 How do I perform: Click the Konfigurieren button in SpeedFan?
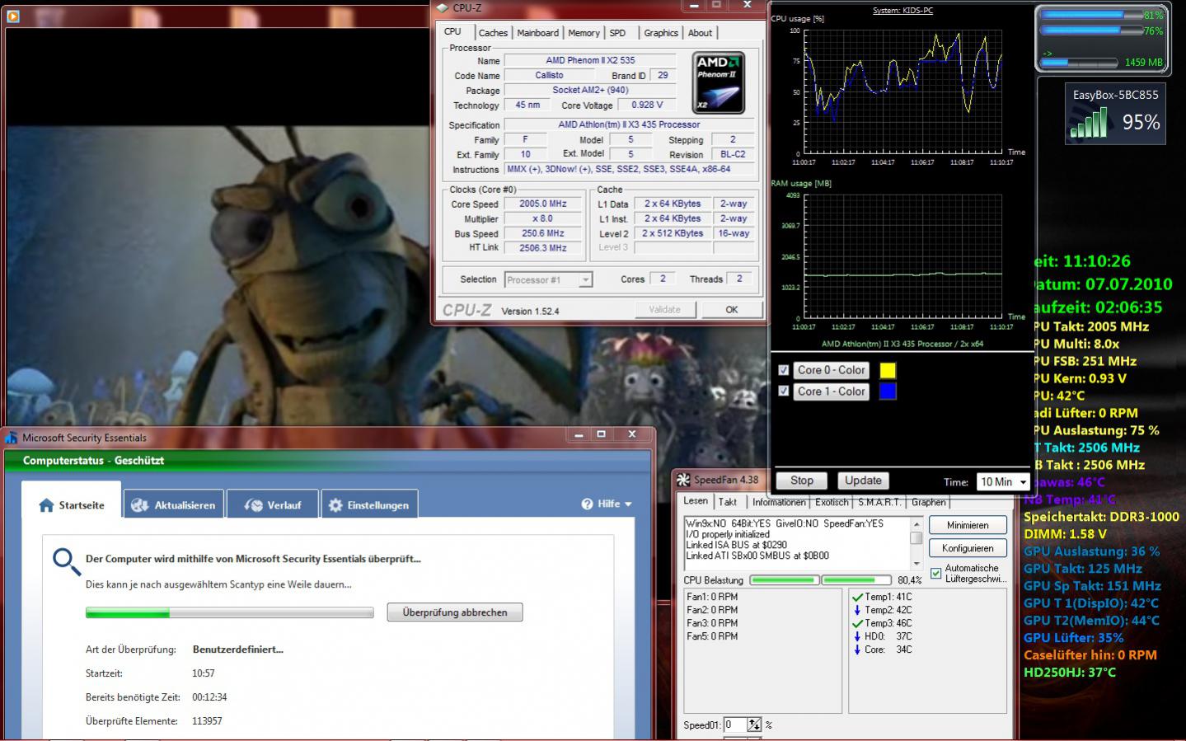point(968,548)
